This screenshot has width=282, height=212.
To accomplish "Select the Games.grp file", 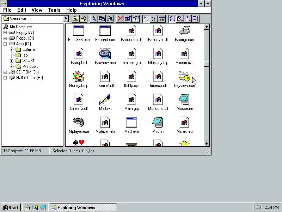I will pos(131,56).
